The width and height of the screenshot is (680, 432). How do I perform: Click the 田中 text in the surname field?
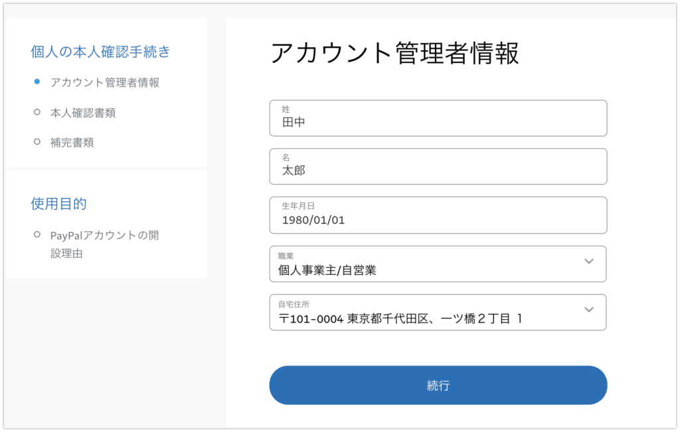[x=294, y=123]
